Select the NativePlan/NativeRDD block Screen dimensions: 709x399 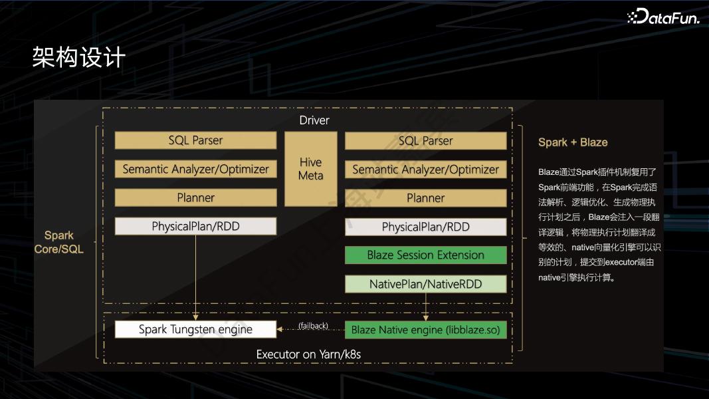pos(425,284)
